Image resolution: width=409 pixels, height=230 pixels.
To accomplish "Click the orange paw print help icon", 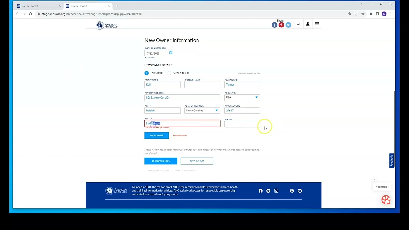I will (x=386, y=200).
